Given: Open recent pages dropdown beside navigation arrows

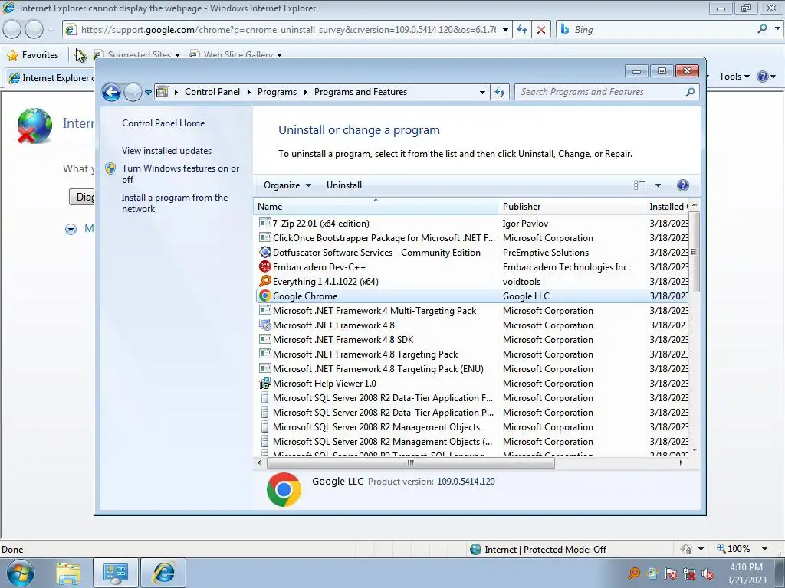Looking at the screenshot, I should point(148,92).
